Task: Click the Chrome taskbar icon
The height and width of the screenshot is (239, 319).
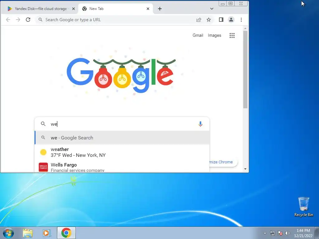Action: tap(66, 233)
